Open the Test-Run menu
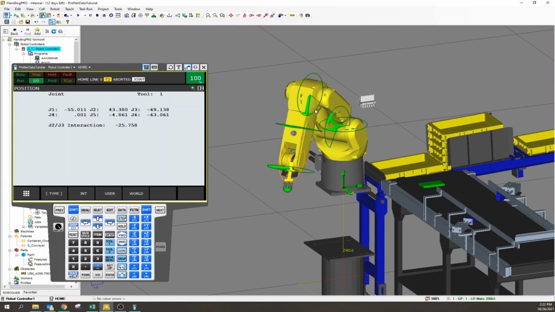The image size is (555, 312). pyautogui.click(x=86, y=9)
